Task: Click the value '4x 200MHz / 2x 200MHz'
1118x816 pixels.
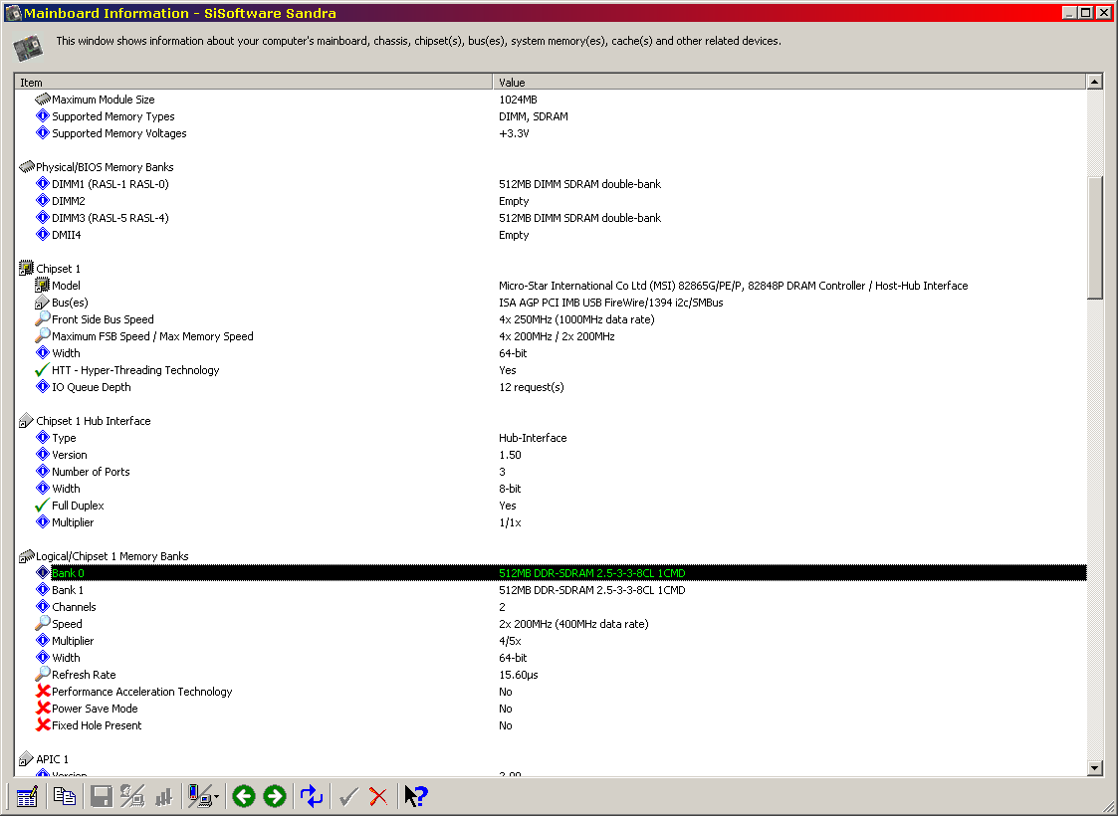Action: point(557,336)
